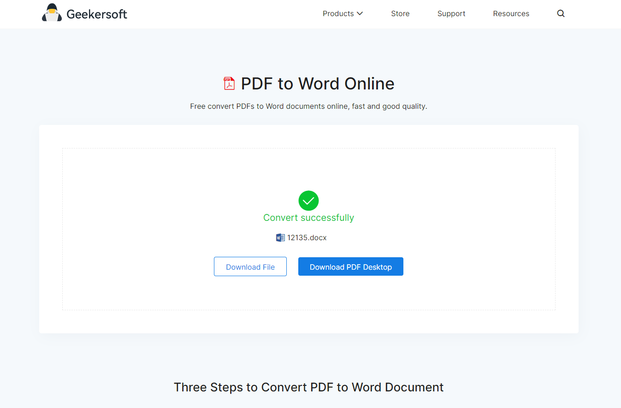Select the 12135.docx file name

pyautogui.click(x=307, y=237)
